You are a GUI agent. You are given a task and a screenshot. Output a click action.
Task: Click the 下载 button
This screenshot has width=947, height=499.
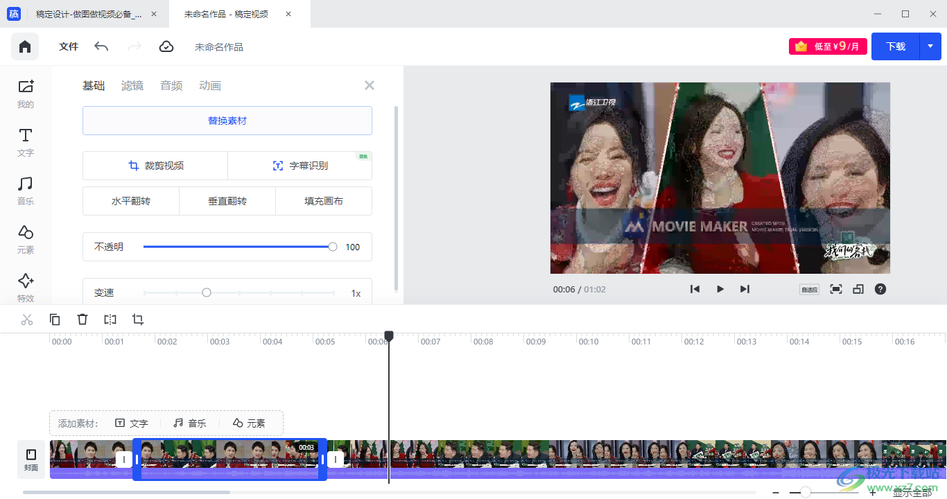click(x=896, y=46)
